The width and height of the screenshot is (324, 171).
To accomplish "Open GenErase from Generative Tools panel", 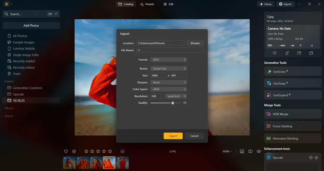I will click(x=269, y=71).
